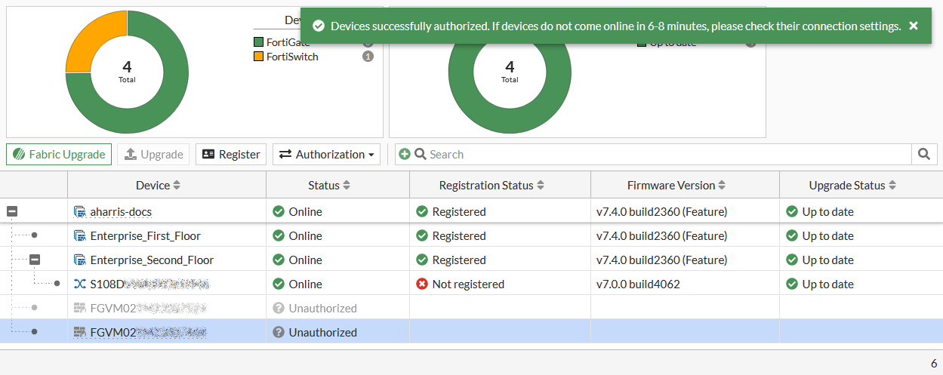943x375 pixels.
Task: Click the Enterprise_First_Floor device icon
Action: tap(79, 235)
